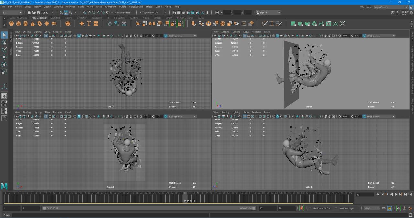Viewport: 414px width, 218px height.
Task: Select the polygon Type text tool
Action: click(89, 24)
